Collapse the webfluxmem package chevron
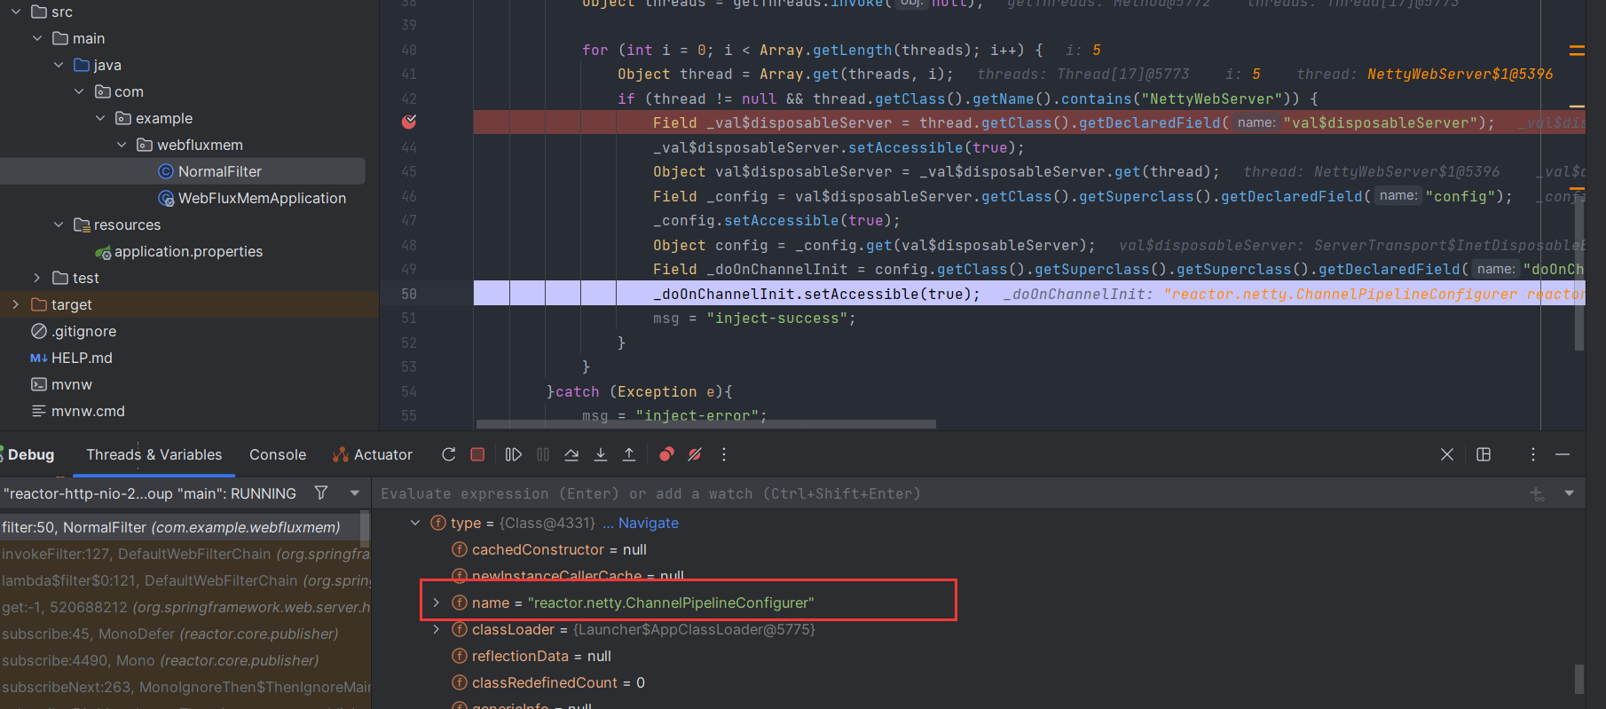 click(x=122, y=145)
